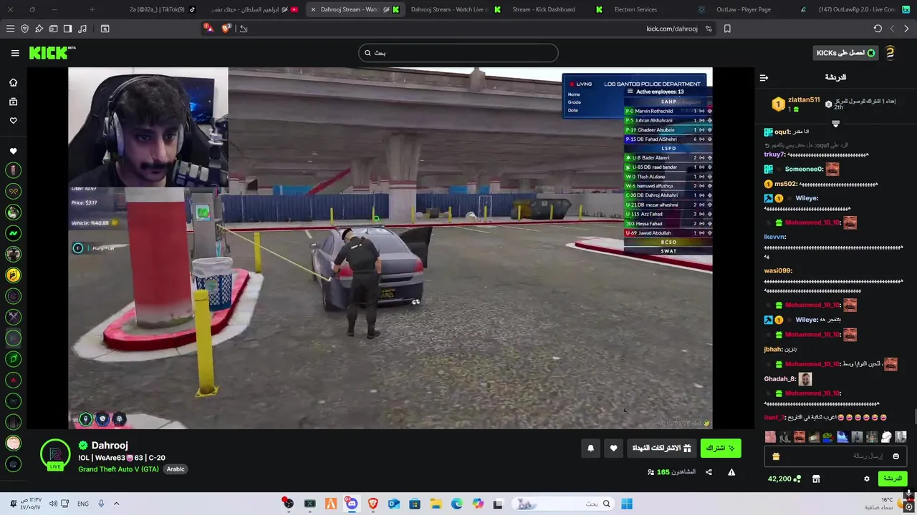Click the chat message input field
Screen dimensions: 917x515
tap(835, 456)
